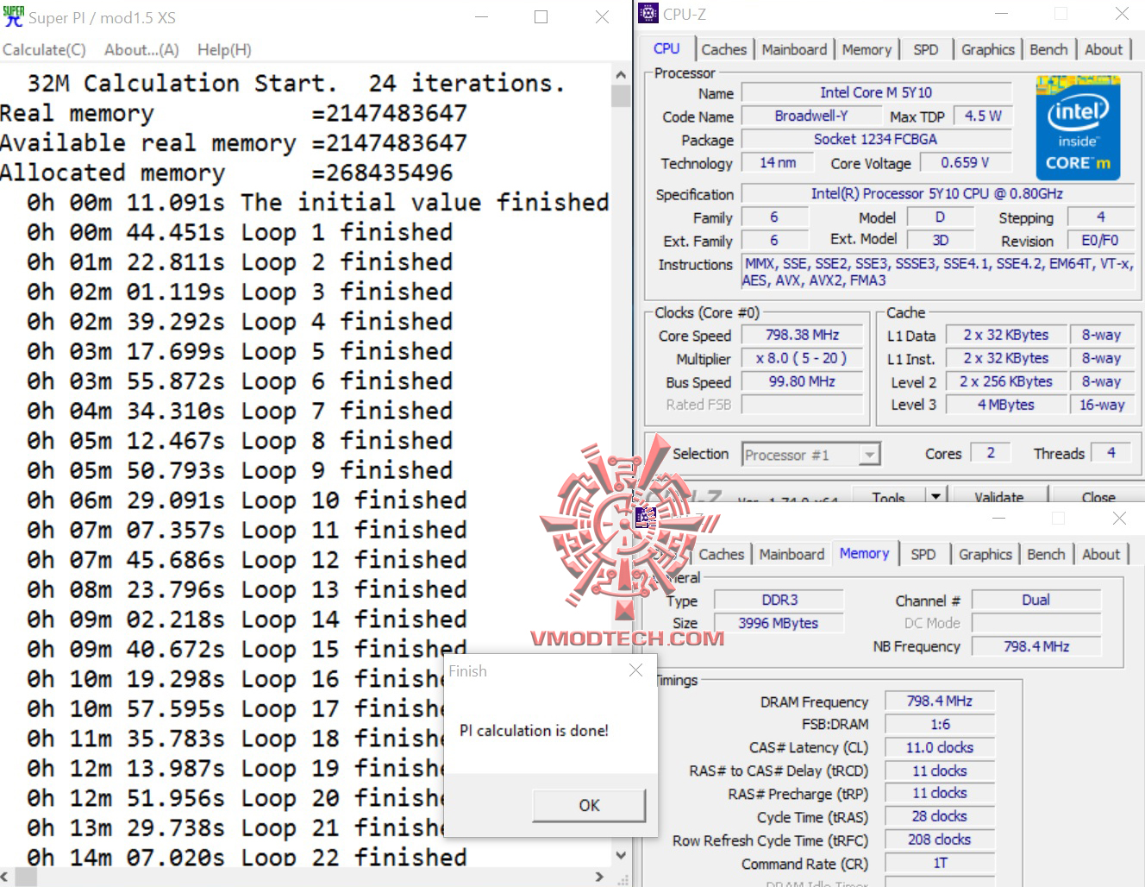Open Graphics tab in the CPU-Z processor window
This screenshot has height=887, width=1145.
[x=988, y=50]
